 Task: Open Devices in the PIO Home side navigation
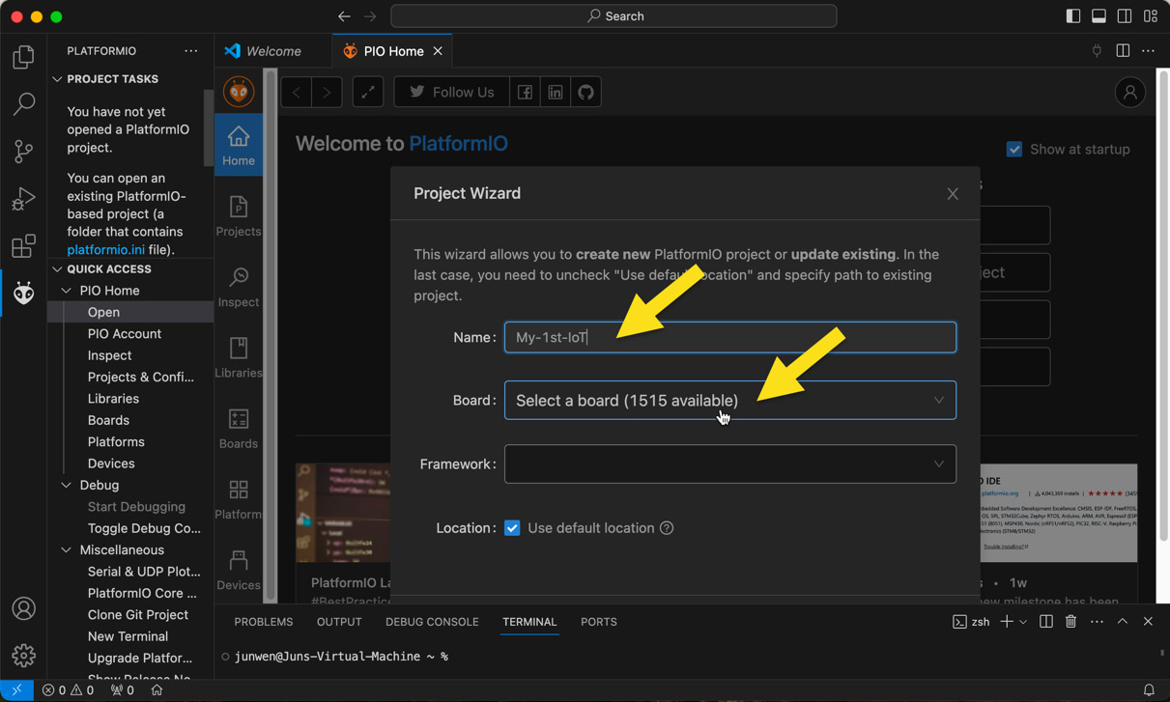(239, 570)
